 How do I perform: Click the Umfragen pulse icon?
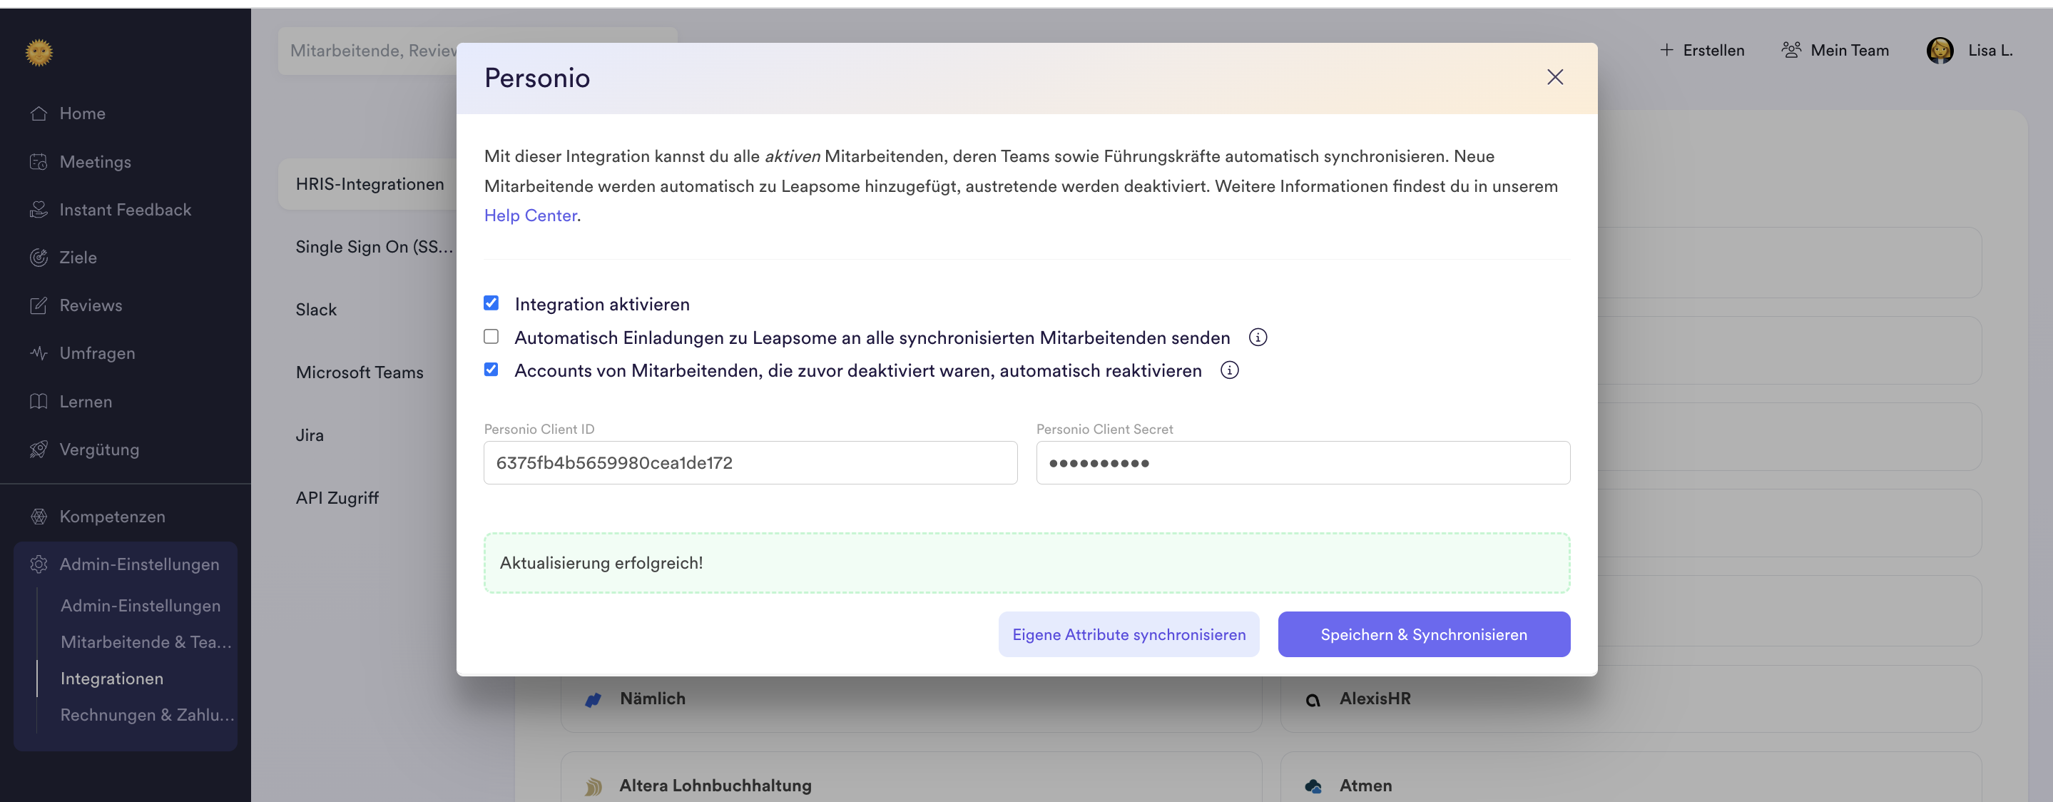click(x=39, y=353)
